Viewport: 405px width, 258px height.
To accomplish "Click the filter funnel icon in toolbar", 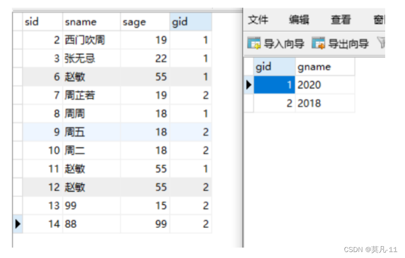I will (381, 43).
